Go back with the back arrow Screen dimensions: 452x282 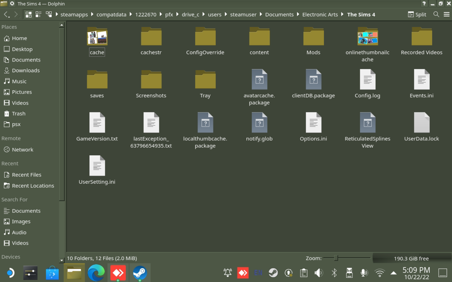6,14
